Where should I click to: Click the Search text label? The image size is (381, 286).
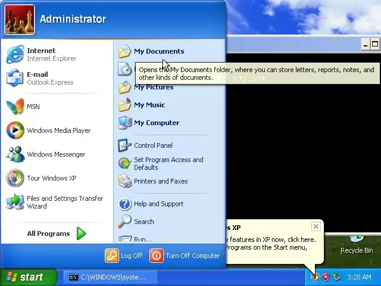(144, 222)
